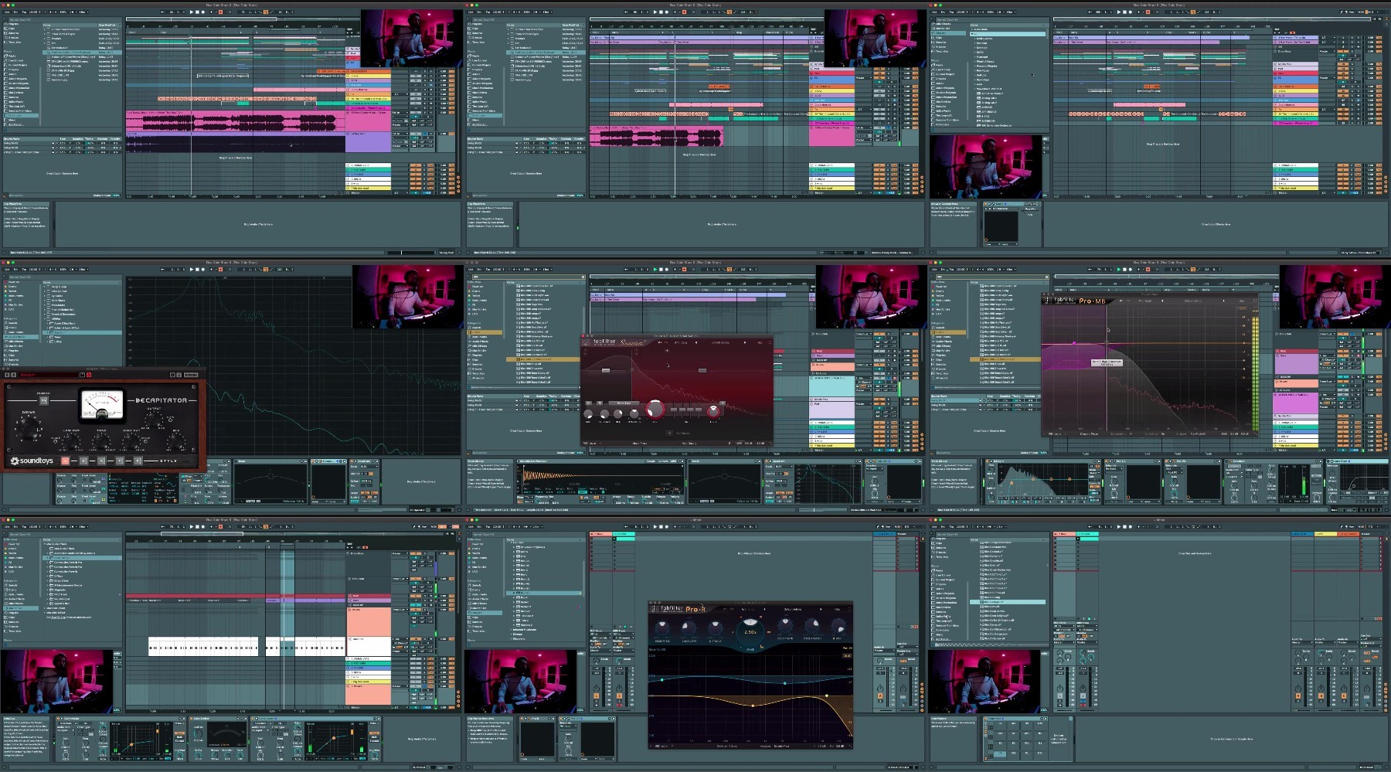Select the highlighted yellow sample row in Saturn screenshot browser

pos(543,359)
